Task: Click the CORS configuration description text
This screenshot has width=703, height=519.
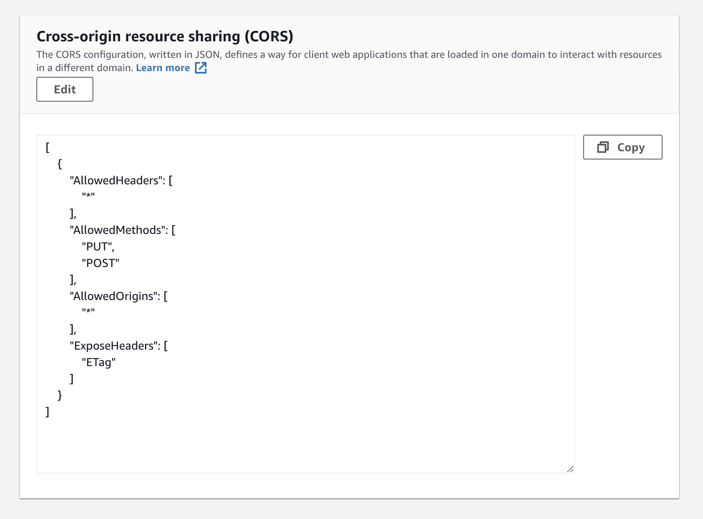Action: 349,61
